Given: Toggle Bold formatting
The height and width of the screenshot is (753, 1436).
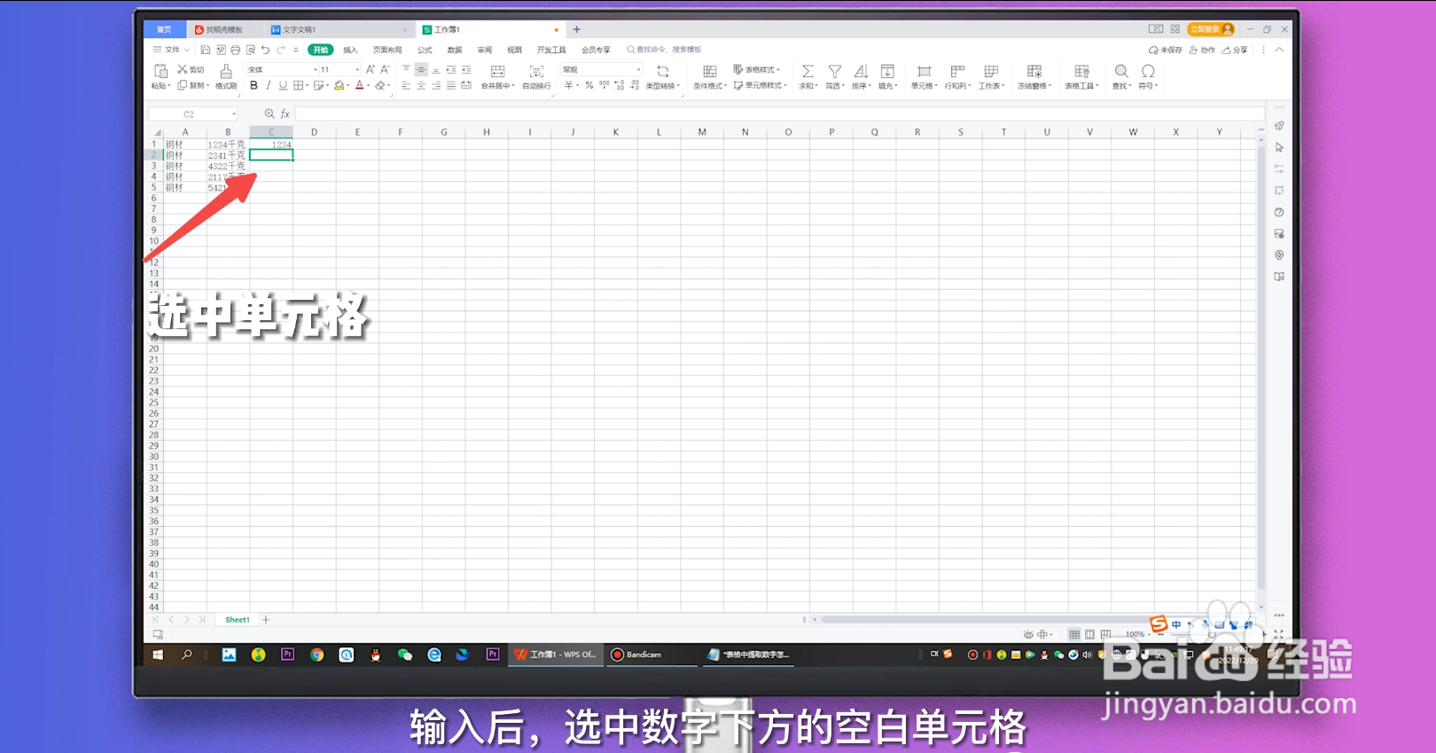Looking at the screenshot, I should point(254,86).
